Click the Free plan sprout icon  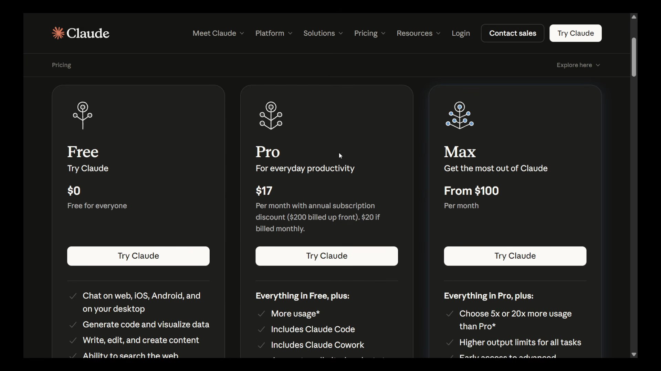[83, 115]
